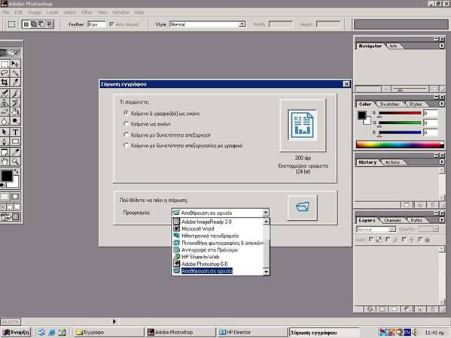Open the Color panel menu arrow
Image resolution: width=451 pixels, height=338 pixels.
click(x=442, y=104)
